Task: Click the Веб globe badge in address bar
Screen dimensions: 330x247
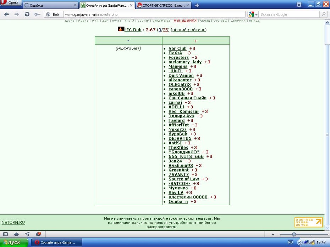Action: pos(53,14)
